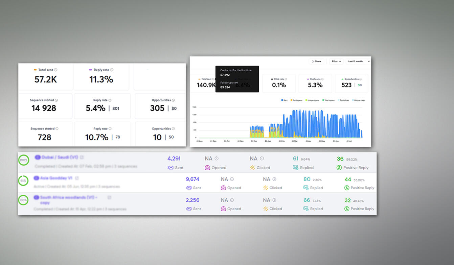The width and height of the screenshot is (454, 265).
Task: Click the Total replies legend color dot
Action: click(x=323, y=100)
